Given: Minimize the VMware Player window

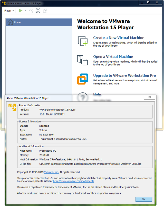Looking at the screenshot, I should pyautogui.click(x=142, y=3).
